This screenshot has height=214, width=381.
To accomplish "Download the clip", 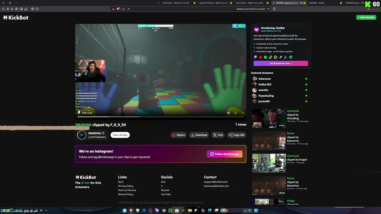I will click(x=199, y=135).
